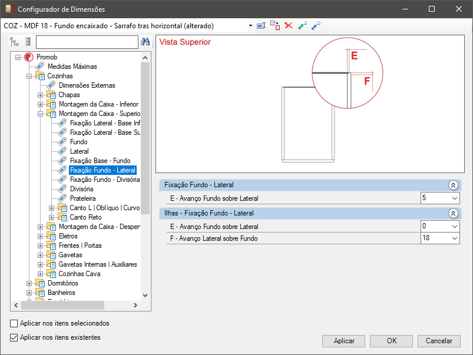This screenshot has height=355, width=473.
Task: Open the configuration name dropdown arrow
Action: (x=250, y=26)
